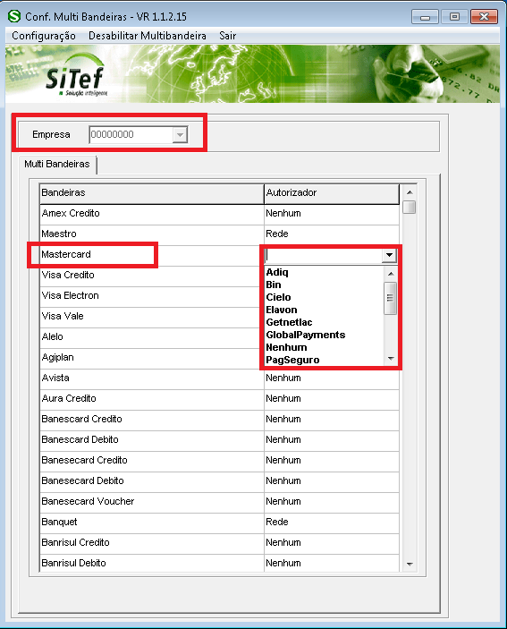Click Nenhum authorizer for Banrisul Debito
The image size is (507, 629).
(x=332, y=563)
